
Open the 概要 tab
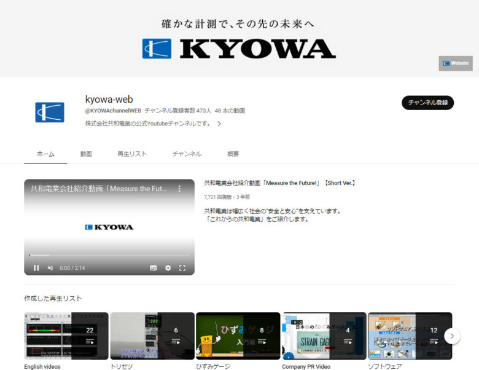233,154
